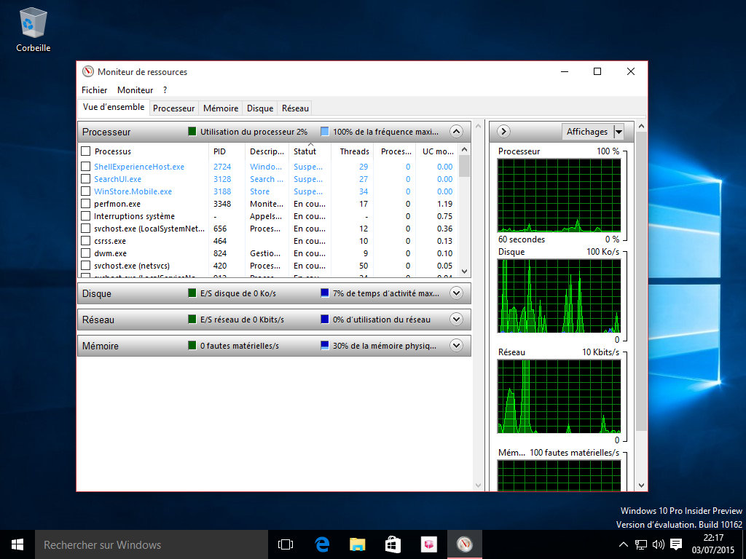
Task: Open Task View on the taskbar
Action: 285,544
